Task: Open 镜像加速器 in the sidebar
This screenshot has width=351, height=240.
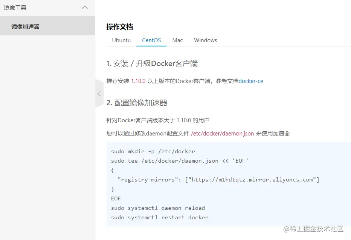Action: [47, 26]
